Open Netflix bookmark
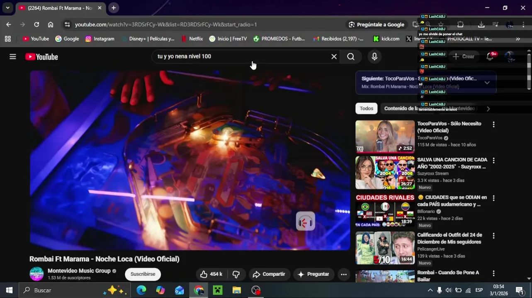This screenshot has height=298, width=532. (x=192, y=38)
